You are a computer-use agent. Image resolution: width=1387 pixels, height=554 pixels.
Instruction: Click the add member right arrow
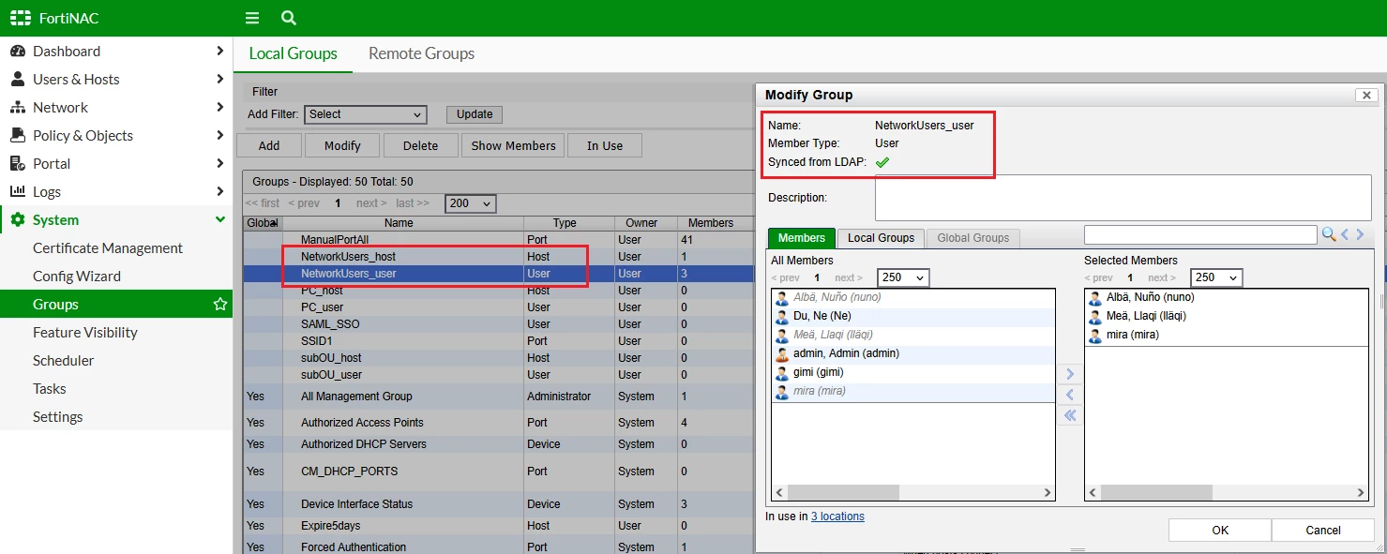1070,374
